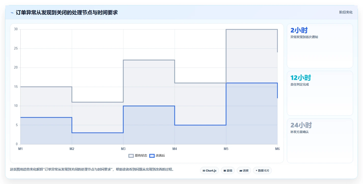Select the Chart.js tag chip
This screenshot has width=363, height=184.
(x=210, y=171)
